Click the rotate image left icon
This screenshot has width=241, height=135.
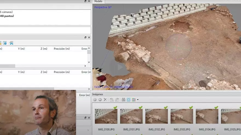(x=112, y=100)
